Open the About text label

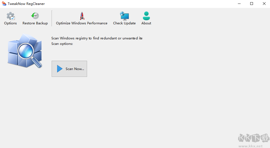click(146, 23)
